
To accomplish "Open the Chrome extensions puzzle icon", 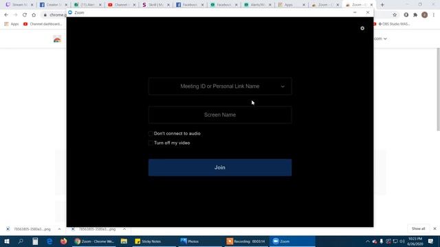I will [415, 15].
